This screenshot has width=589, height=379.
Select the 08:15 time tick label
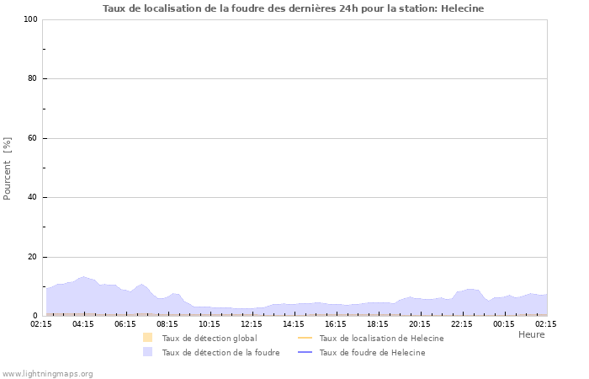(167, 323)
